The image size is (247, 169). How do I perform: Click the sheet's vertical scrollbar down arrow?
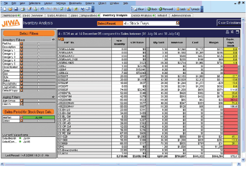[x=243, y=160]
